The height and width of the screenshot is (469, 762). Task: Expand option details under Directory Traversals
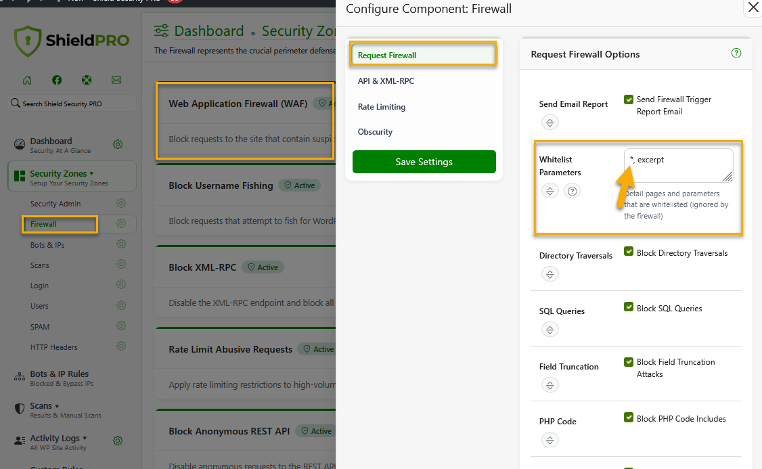[550, 274]
